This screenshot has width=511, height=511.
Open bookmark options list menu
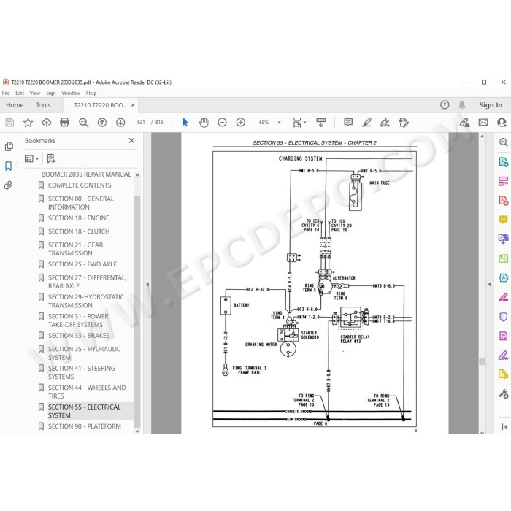(x=31, y=158)
